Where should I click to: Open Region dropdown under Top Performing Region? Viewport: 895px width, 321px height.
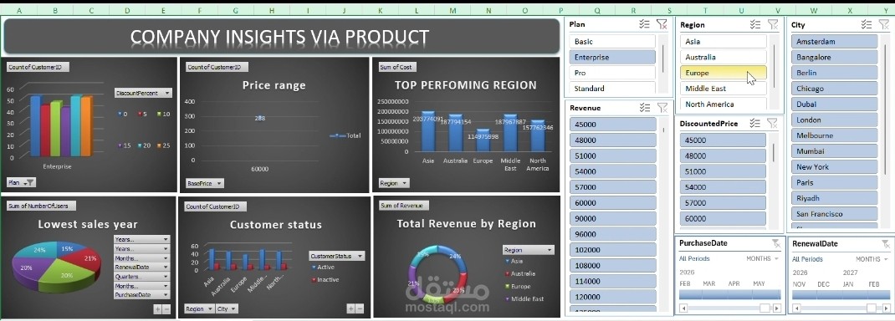pyautogui.click(x=394, y=183)
